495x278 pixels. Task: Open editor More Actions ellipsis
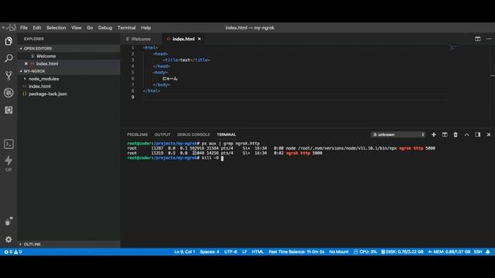[489, 39]
